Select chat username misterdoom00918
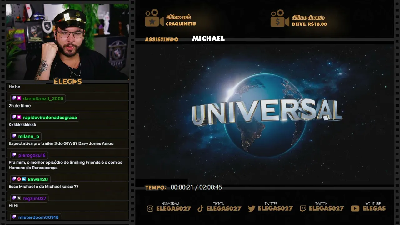400x225 pixels. point(38,217)
